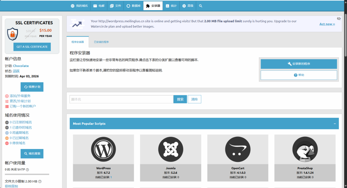Click the 续费计划 renew button
This screenshot has height=188, width=347.
[x=32, y=87]
